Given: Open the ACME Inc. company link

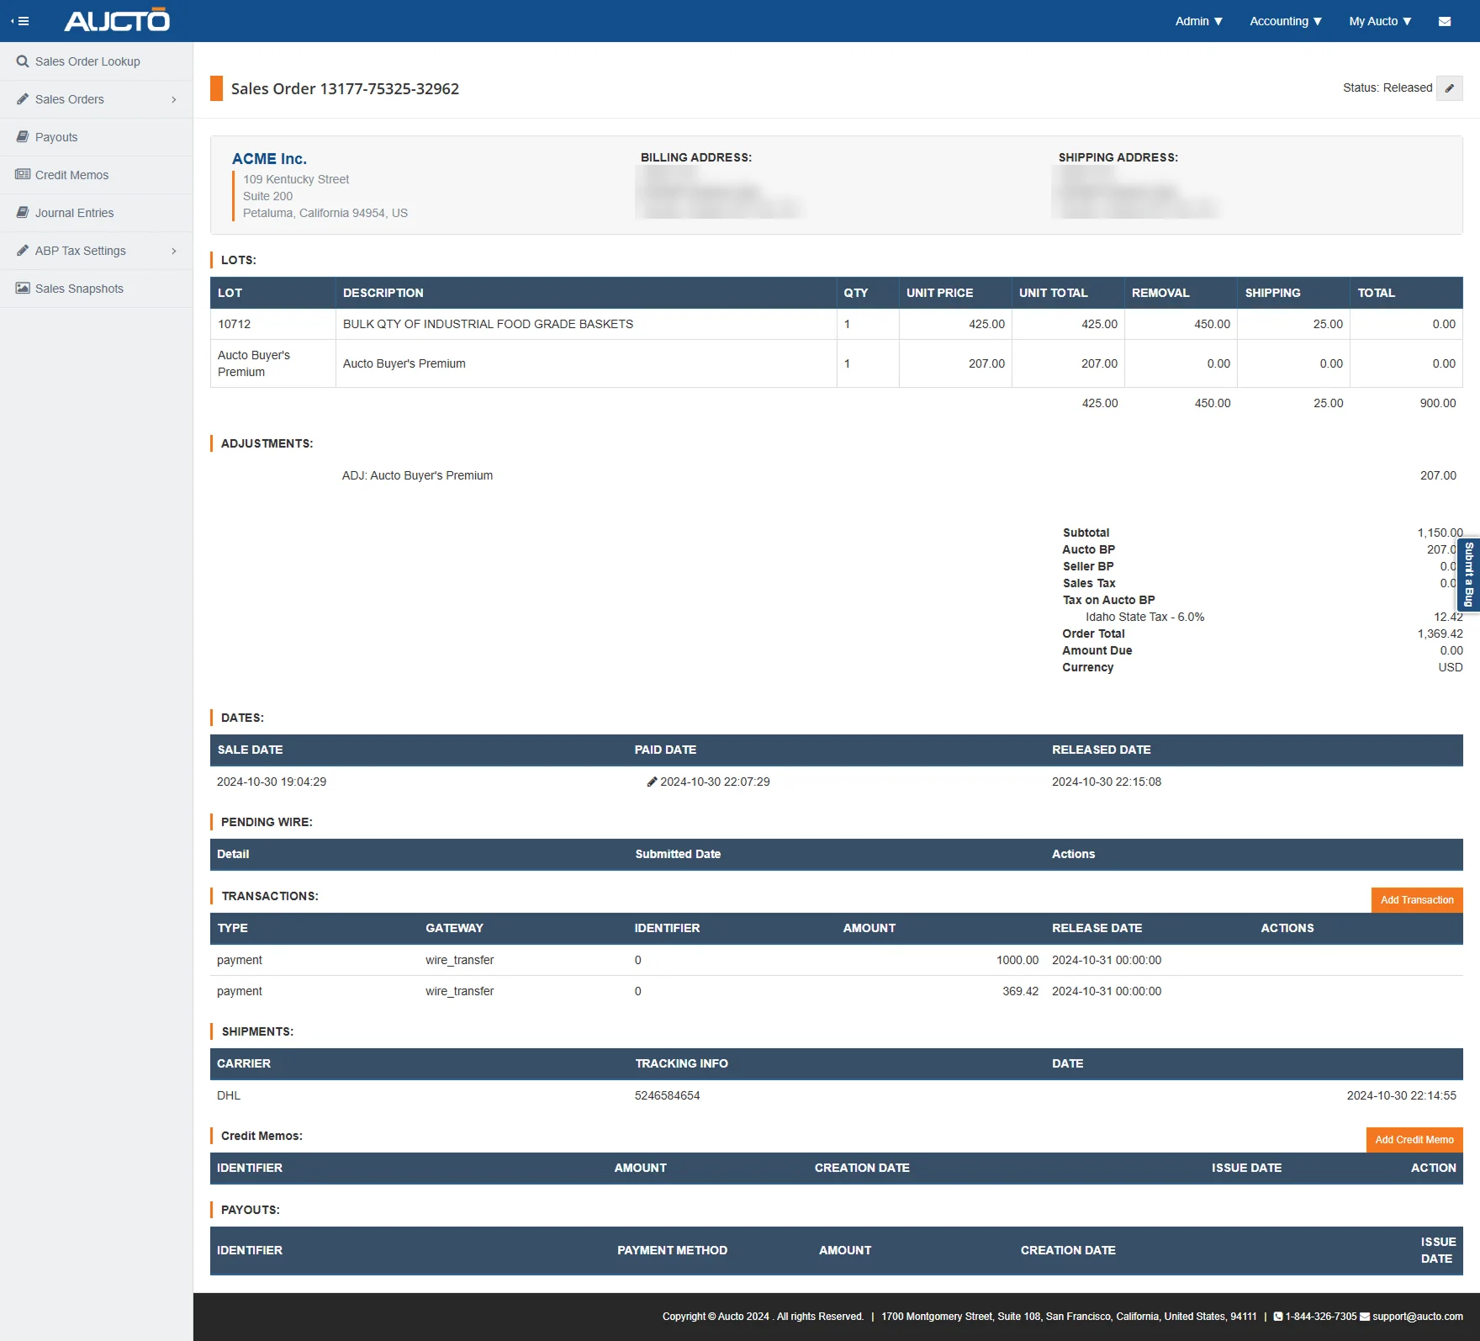Looking at the screenshot, I should click(269, 159).
